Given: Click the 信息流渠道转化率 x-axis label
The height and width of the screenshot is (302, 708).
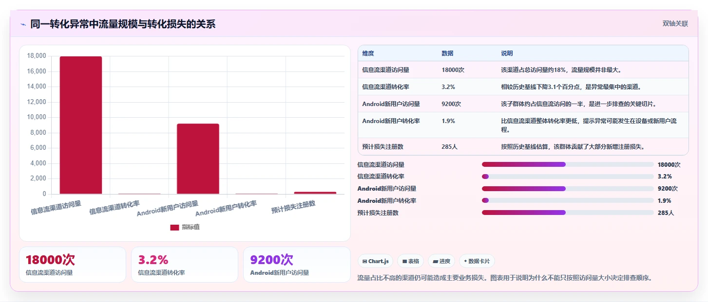Looking at the screenshot, I should click(115, 208).
